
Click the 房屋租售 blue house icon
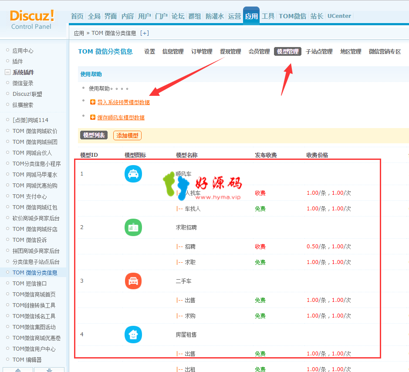point(133,335)
